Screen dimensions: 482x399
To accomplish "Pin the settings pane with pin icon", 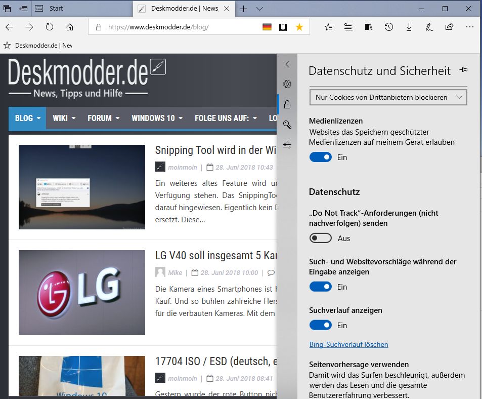I will [464, 70].
